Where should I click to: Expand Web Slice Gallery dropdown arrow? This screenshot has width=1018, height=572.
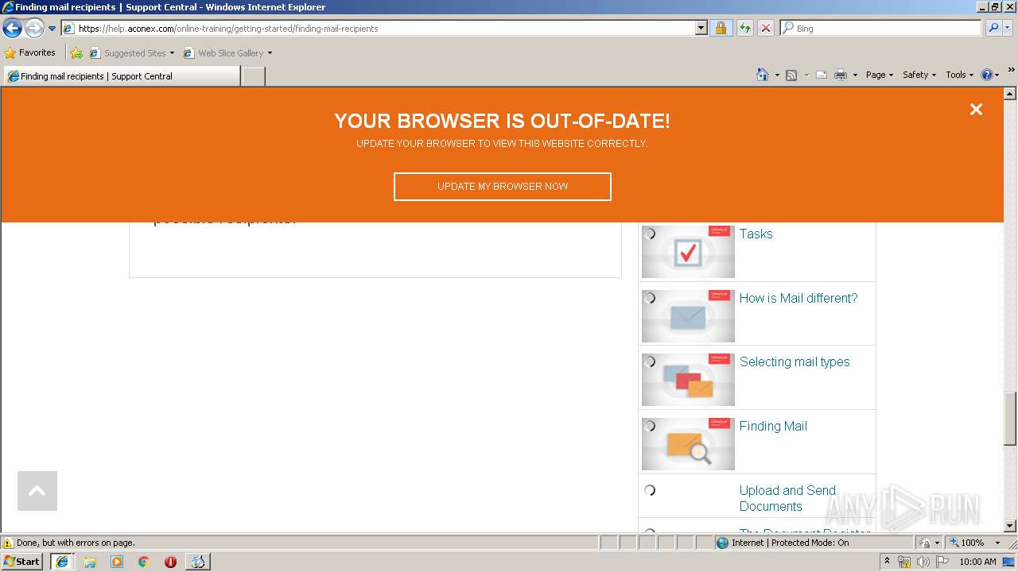pyautogui.click(x=270, y=53)
